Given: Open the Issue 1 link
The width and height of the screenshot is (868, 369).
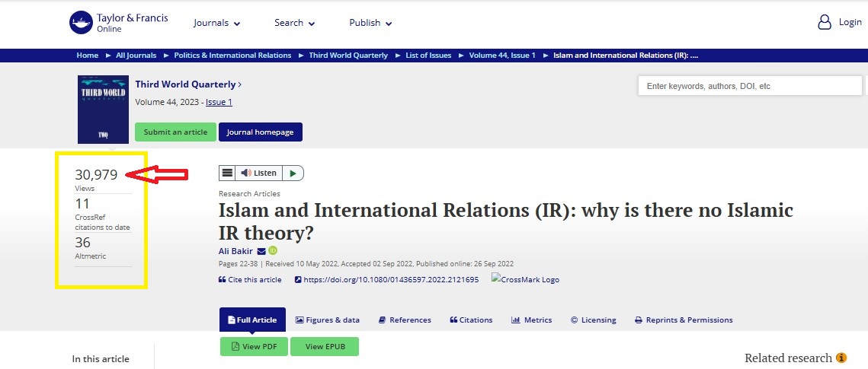Looking at the screenshot, I should coord(219,102).
